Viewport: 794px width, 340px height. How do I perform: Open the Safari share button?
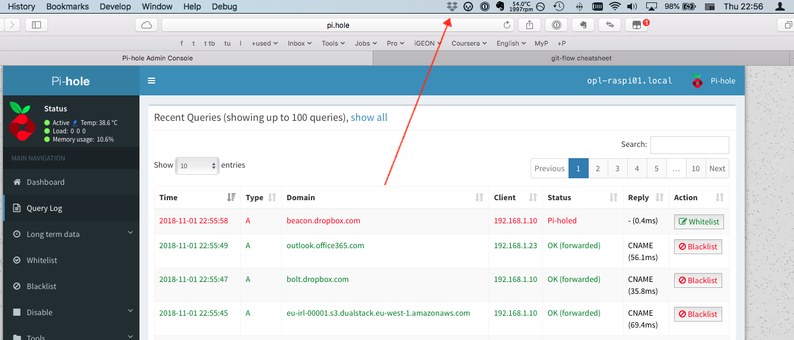coord(529,25)
